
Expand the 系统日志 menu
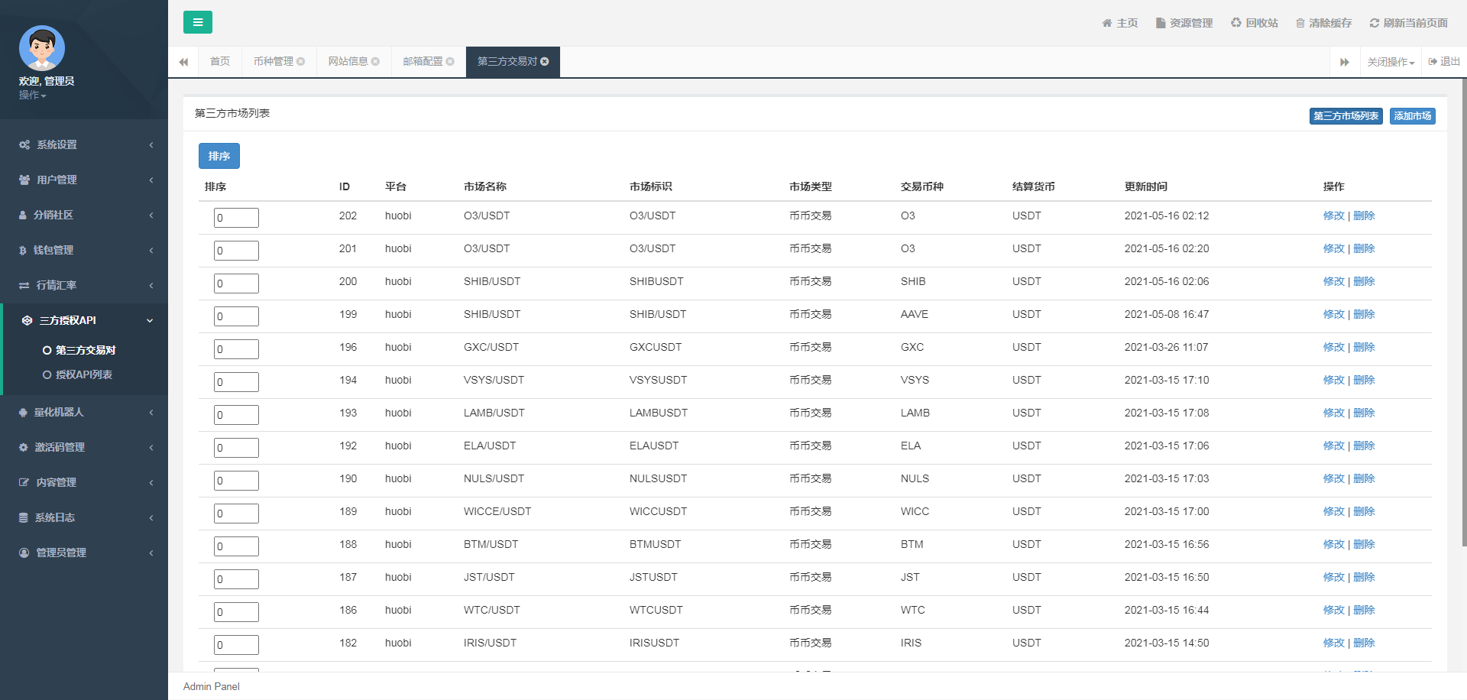(x=84, y=517)
